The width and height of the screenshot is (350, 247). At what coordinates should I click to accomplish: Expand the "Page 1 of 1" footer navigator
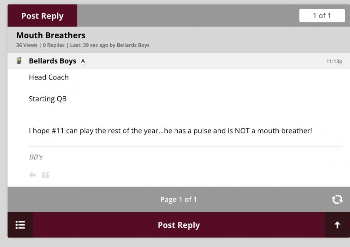178,199
